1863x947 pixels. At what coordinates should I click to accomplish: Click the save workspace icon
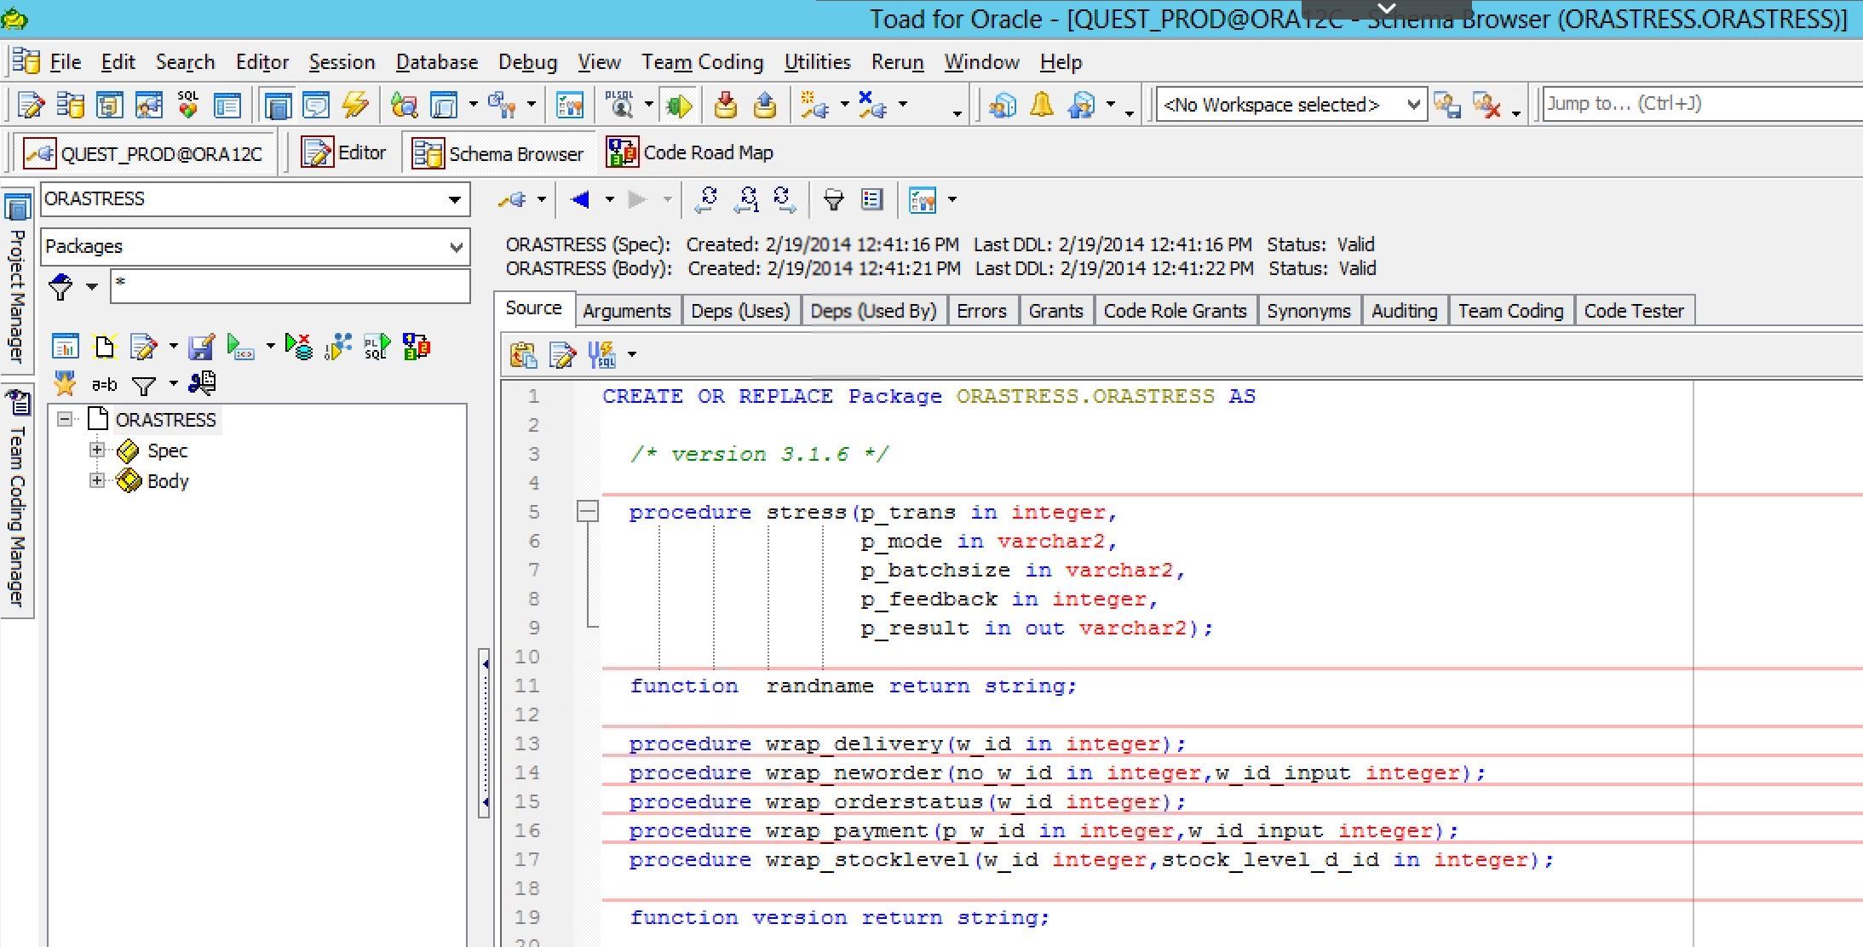click(x=1446, y=106)
